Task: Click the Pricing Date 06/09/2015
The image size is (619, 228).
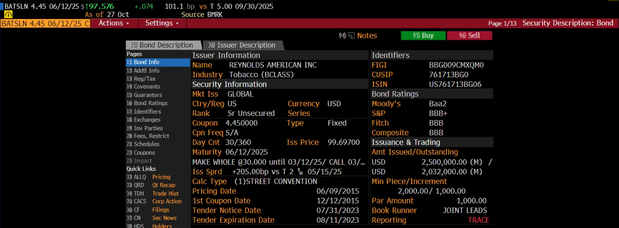Action: 337,191
